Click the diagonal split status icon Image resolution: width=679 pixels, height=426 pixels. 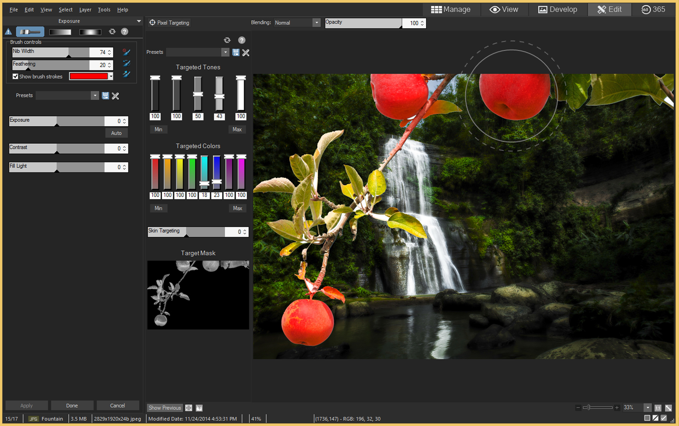click(656, 418)
